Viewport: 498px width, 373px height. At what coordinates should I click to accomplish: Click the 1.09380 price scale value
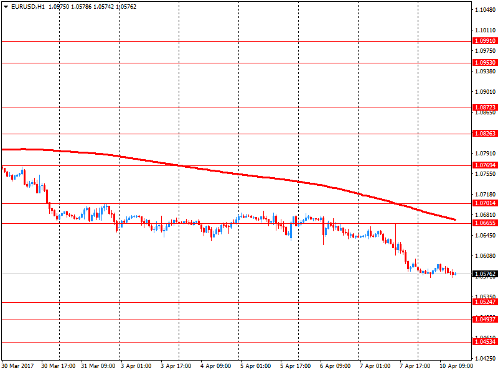click(486, 71)
